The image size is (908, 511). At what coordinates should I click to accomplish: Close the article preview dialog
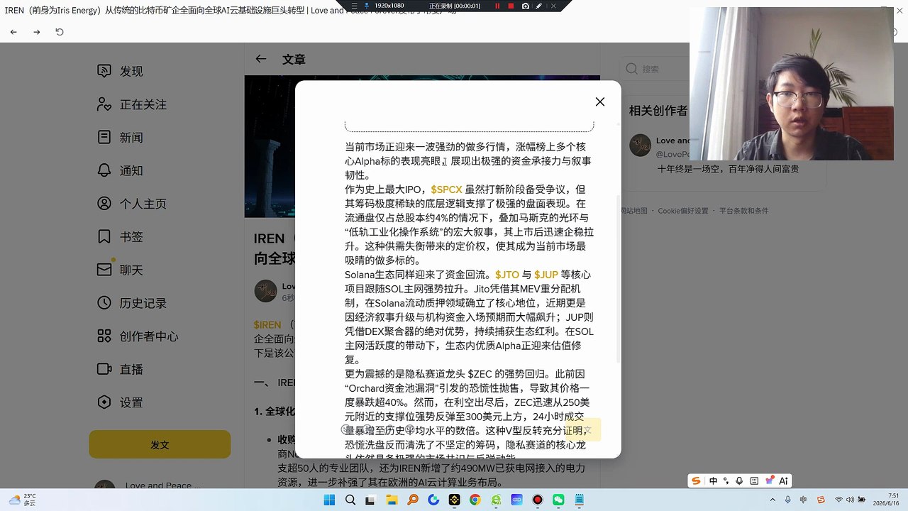pyautogui.click(x=600, y=101)
